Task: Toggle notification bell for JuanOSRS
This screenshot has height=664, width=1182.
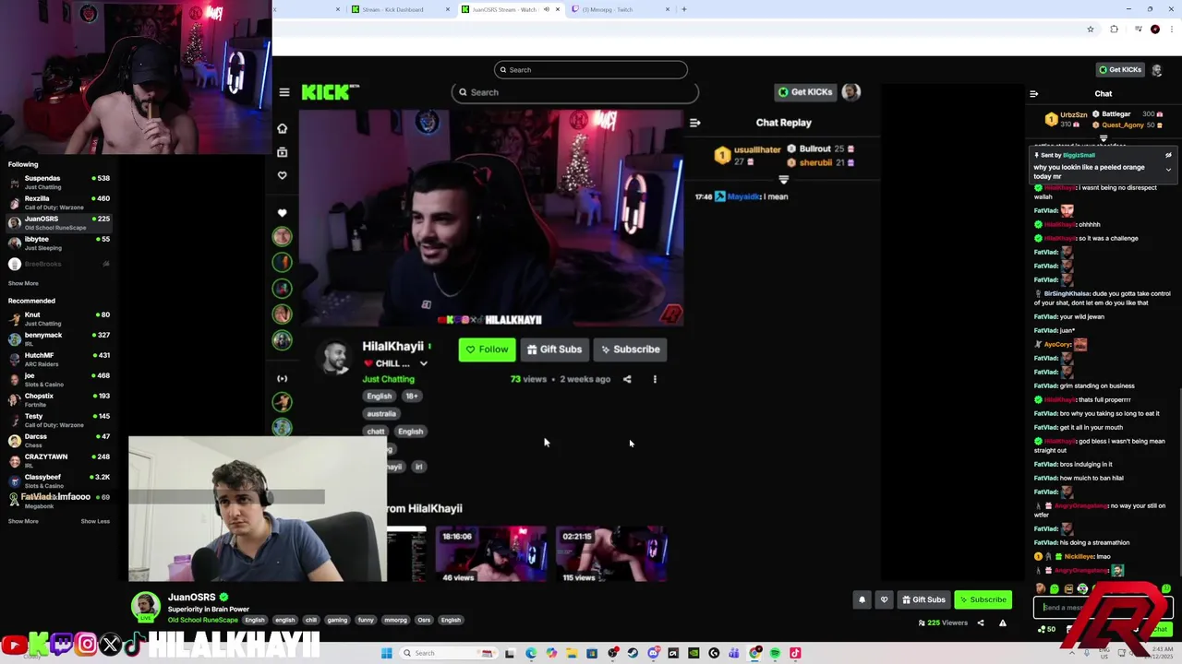Action: pyautogui.click(x=862, y=599)
